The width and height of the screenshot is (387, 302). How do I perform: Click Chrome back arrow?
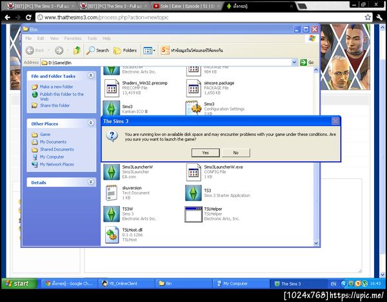tap(7, 17)
